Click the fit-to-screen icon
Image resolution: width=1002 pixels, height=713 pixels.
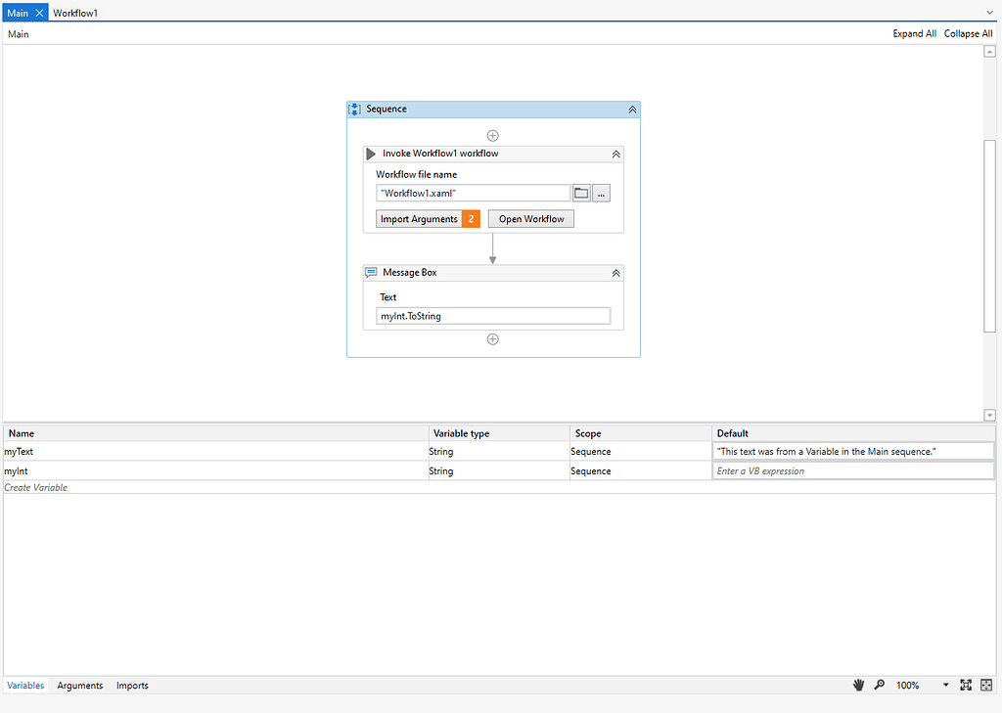tap(965, 685)
